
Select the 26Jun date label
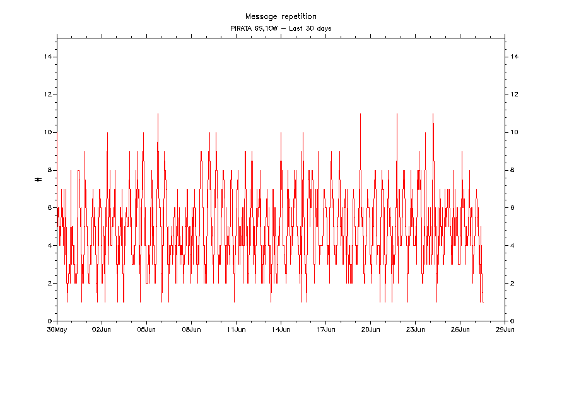point(460,329)
